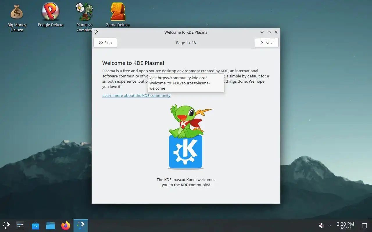Viewport: 372px width, 232px height.
Task: Open System Settings from taskbar
Action: 20,225
